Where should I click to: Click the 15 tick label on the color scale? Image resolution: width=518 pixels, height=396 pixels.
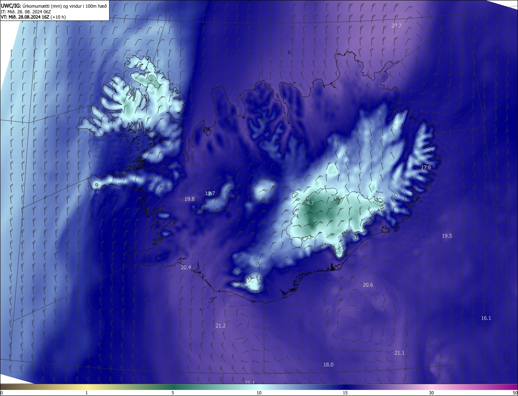345,393
